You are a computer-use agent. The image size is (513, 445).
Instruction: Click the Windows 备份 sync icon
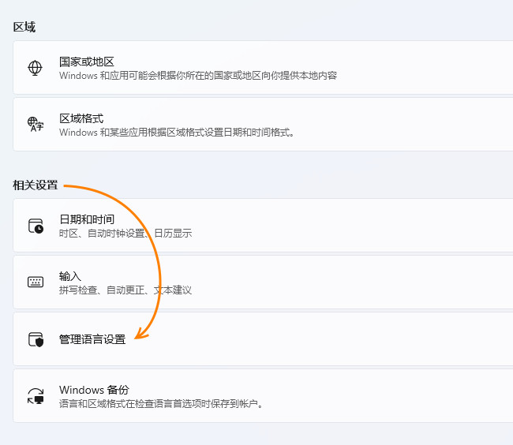pos(36,396)
